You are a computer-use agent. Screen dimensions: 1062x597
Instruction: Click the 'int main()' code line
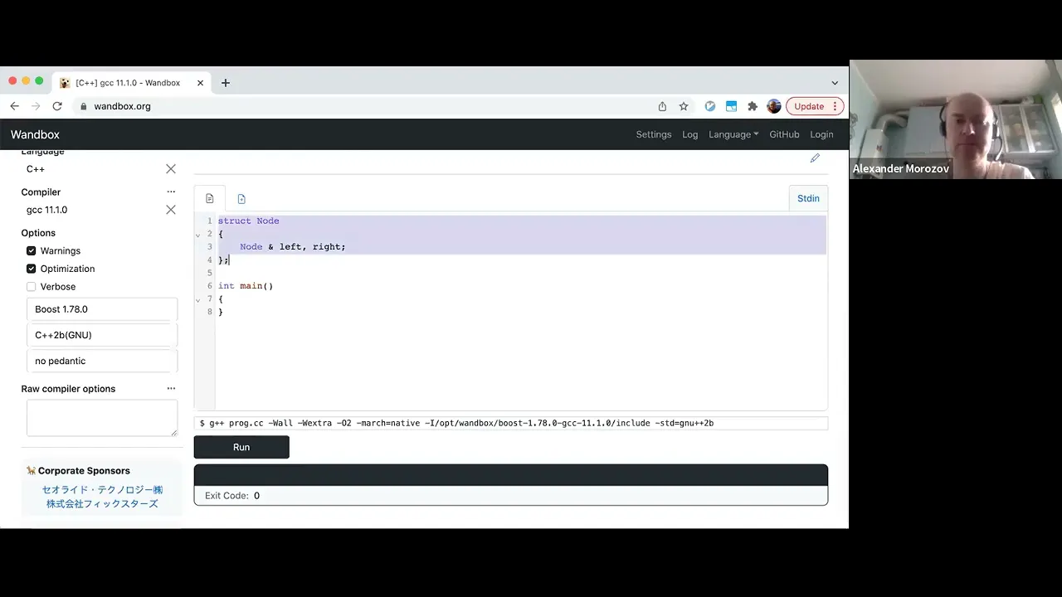click(x=246, y=286)
